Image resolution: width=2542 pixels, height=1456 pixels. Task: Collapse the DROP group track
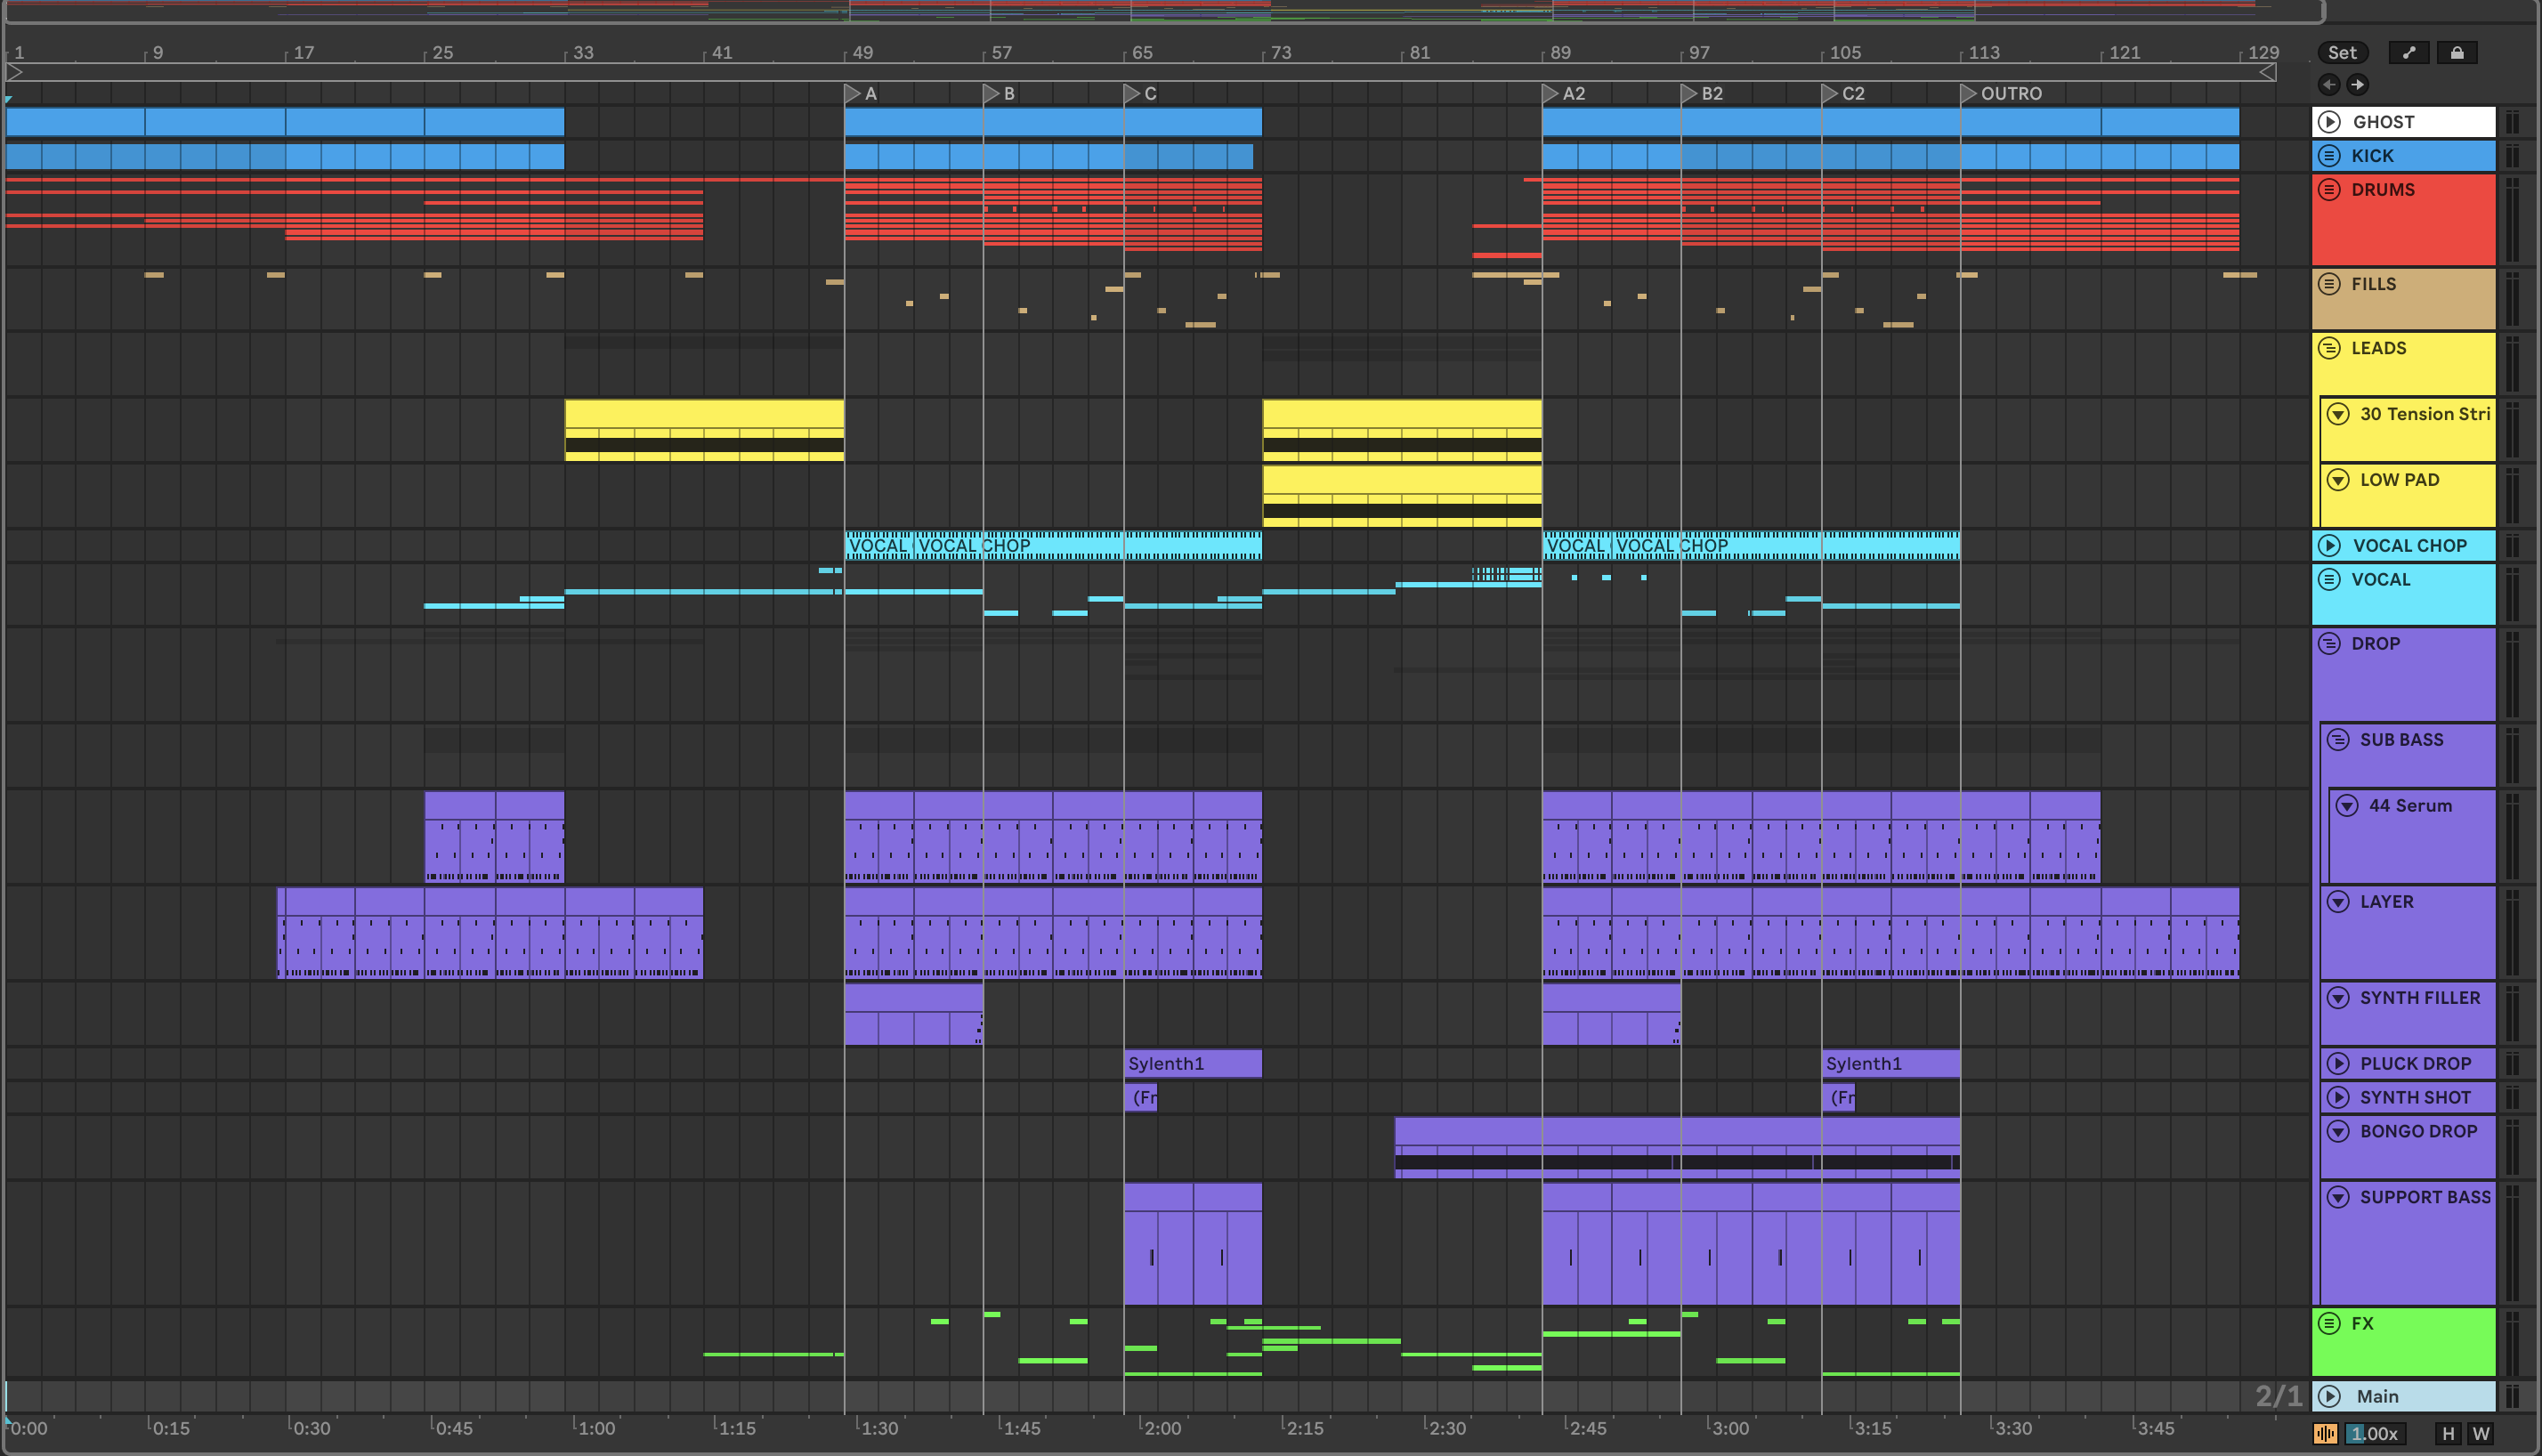click(x=2329, y=644)
